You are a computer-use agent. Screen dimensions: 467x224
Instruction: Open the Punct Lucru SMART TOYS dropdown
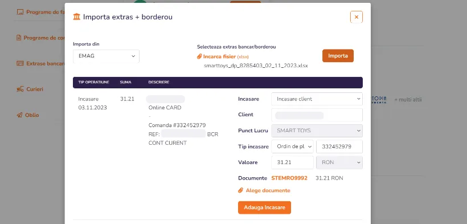[317, 131]
